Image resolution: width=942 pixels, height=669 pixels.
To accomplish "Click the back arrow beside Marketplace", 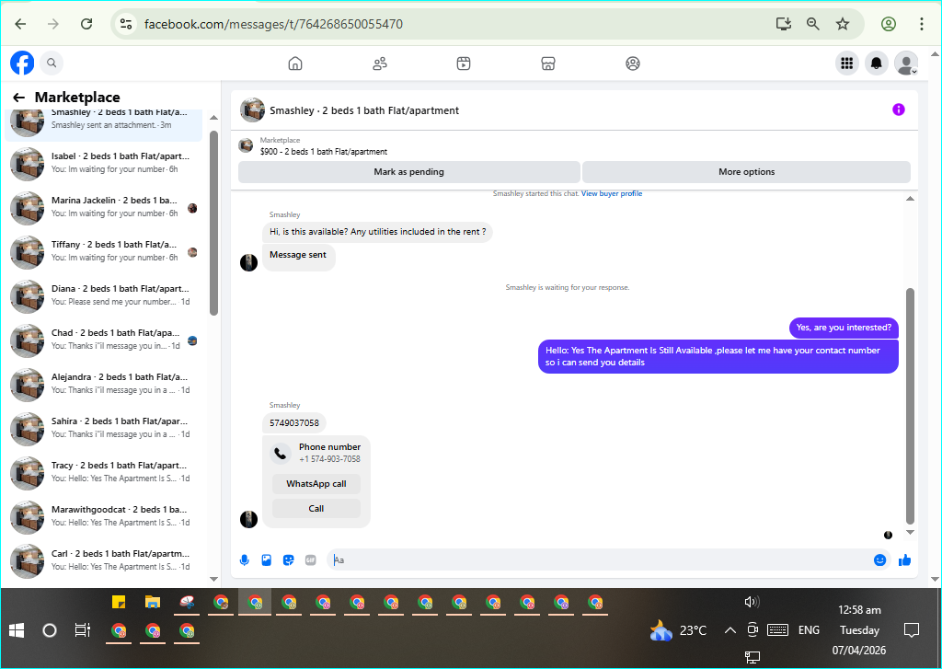I will coord(19,98).
